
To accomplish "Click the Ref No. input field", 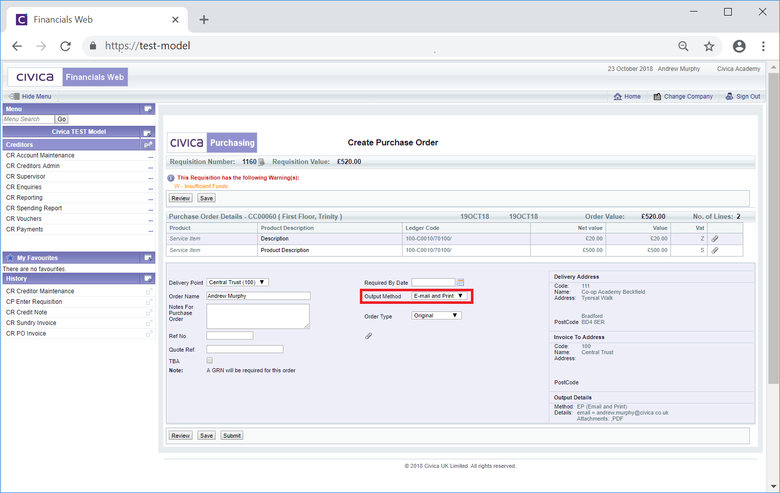I will (230, 336).
